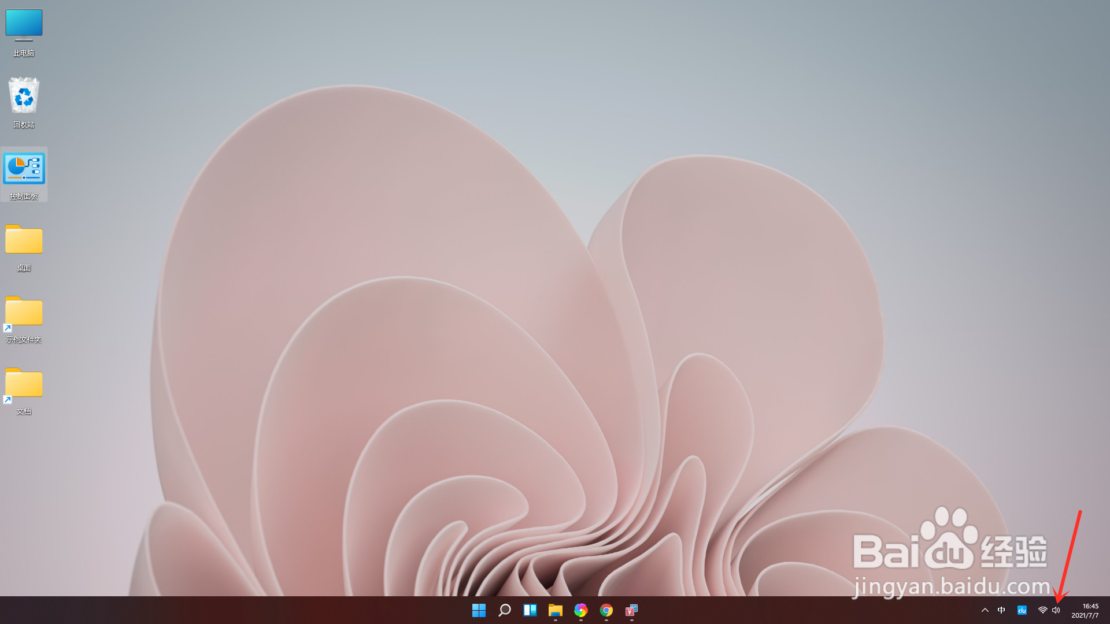Open Windows Search from the taskbar
Screen dimensions: 1110x624
point(504,610)
